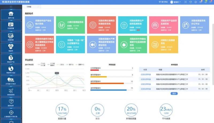Open first 全国信息联播 news link
214x123 pixels.
point(146,74)
